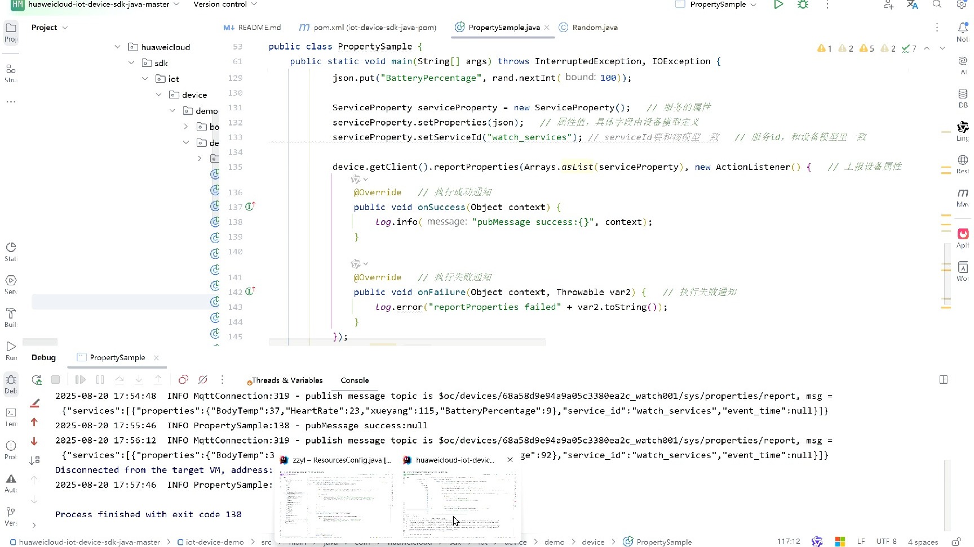The height and width of the screenshot is (547, 974).
Task: Click Step Out in the debug toolbar
Action: pos(158,380)
